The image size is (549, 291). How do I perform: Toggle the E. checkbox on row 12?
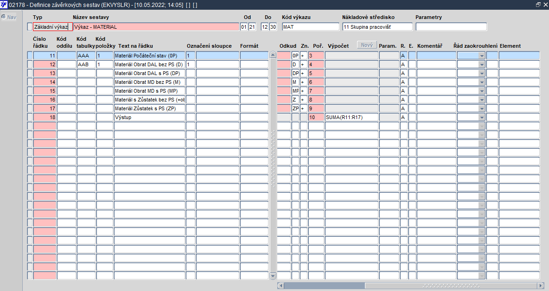point(412,64)
